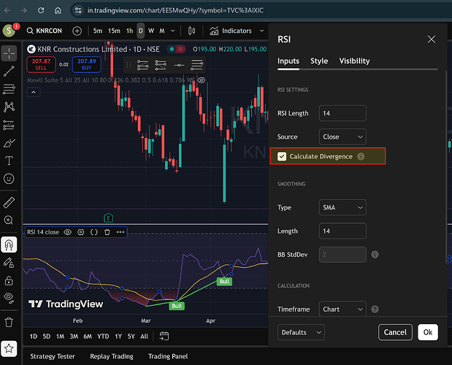Open the Indicators dialog

point(231,31)
